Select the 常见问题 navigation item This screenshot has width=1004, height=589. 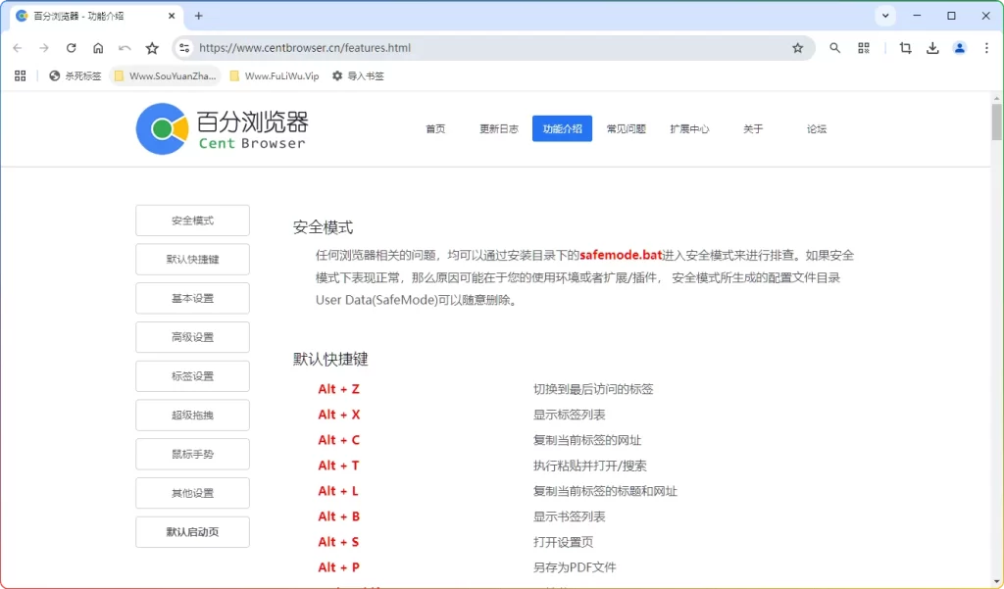626,128
